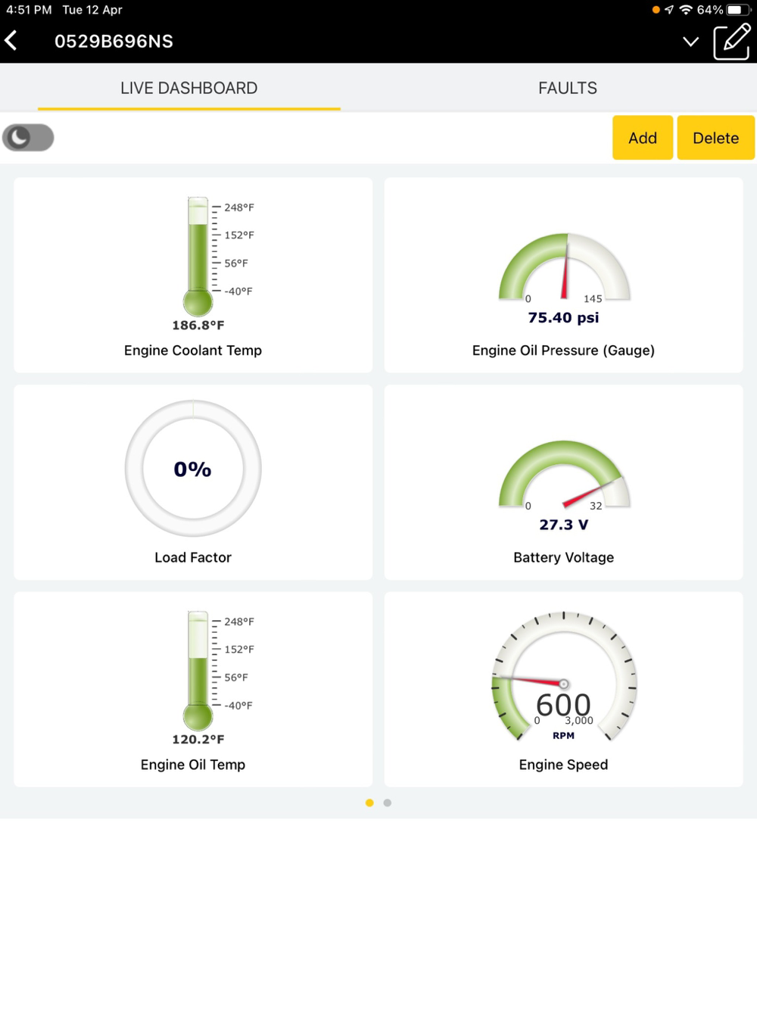Select the LIVE DASHBOARD tab
The image size is (757, 1010).
tap(189, 88)
